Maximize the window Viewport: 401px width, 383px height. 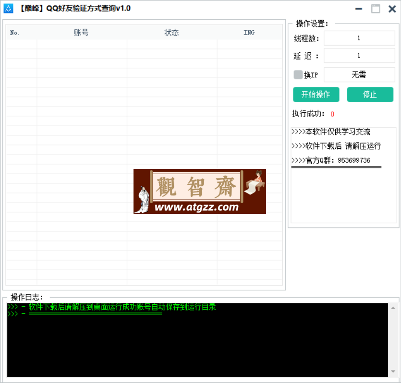pos(376,9)
